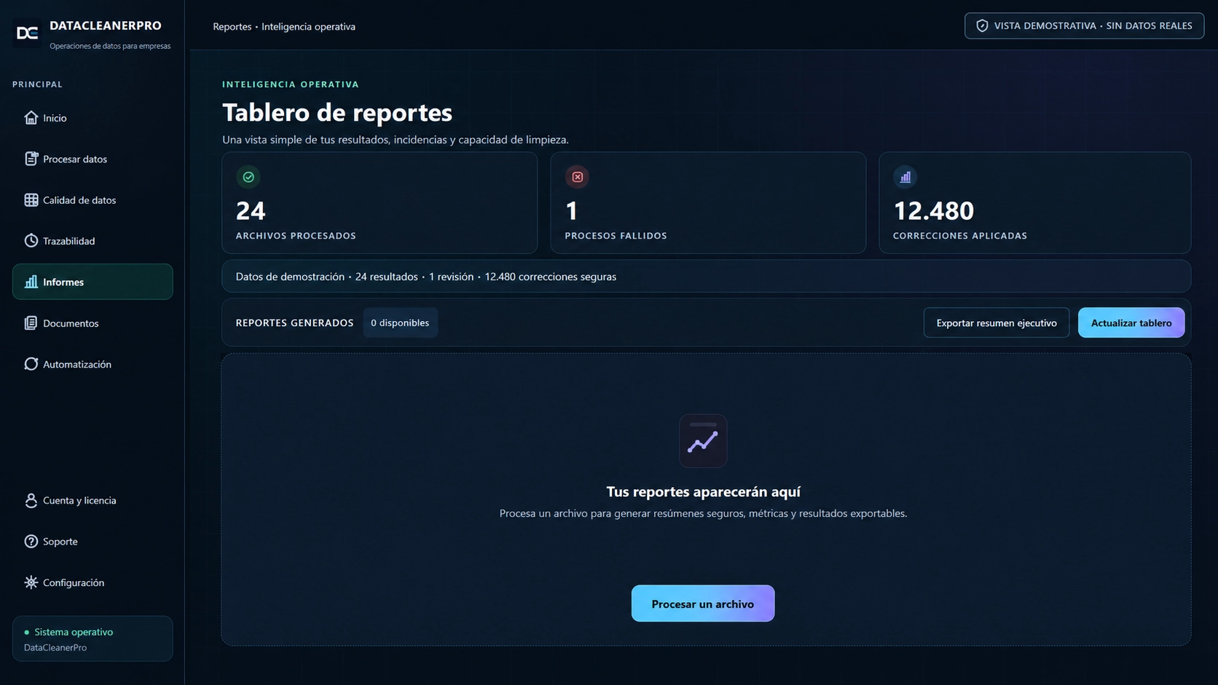Click the Inicio home icon
This screenshot has height=685, width=1218.
point(31,118)
